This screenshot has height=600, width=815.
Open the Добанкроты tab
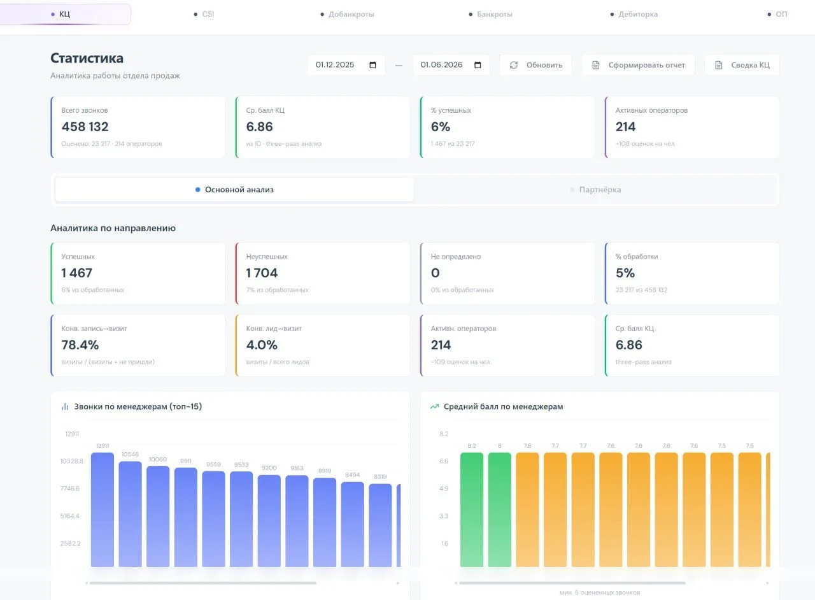[x=347, y=14]
